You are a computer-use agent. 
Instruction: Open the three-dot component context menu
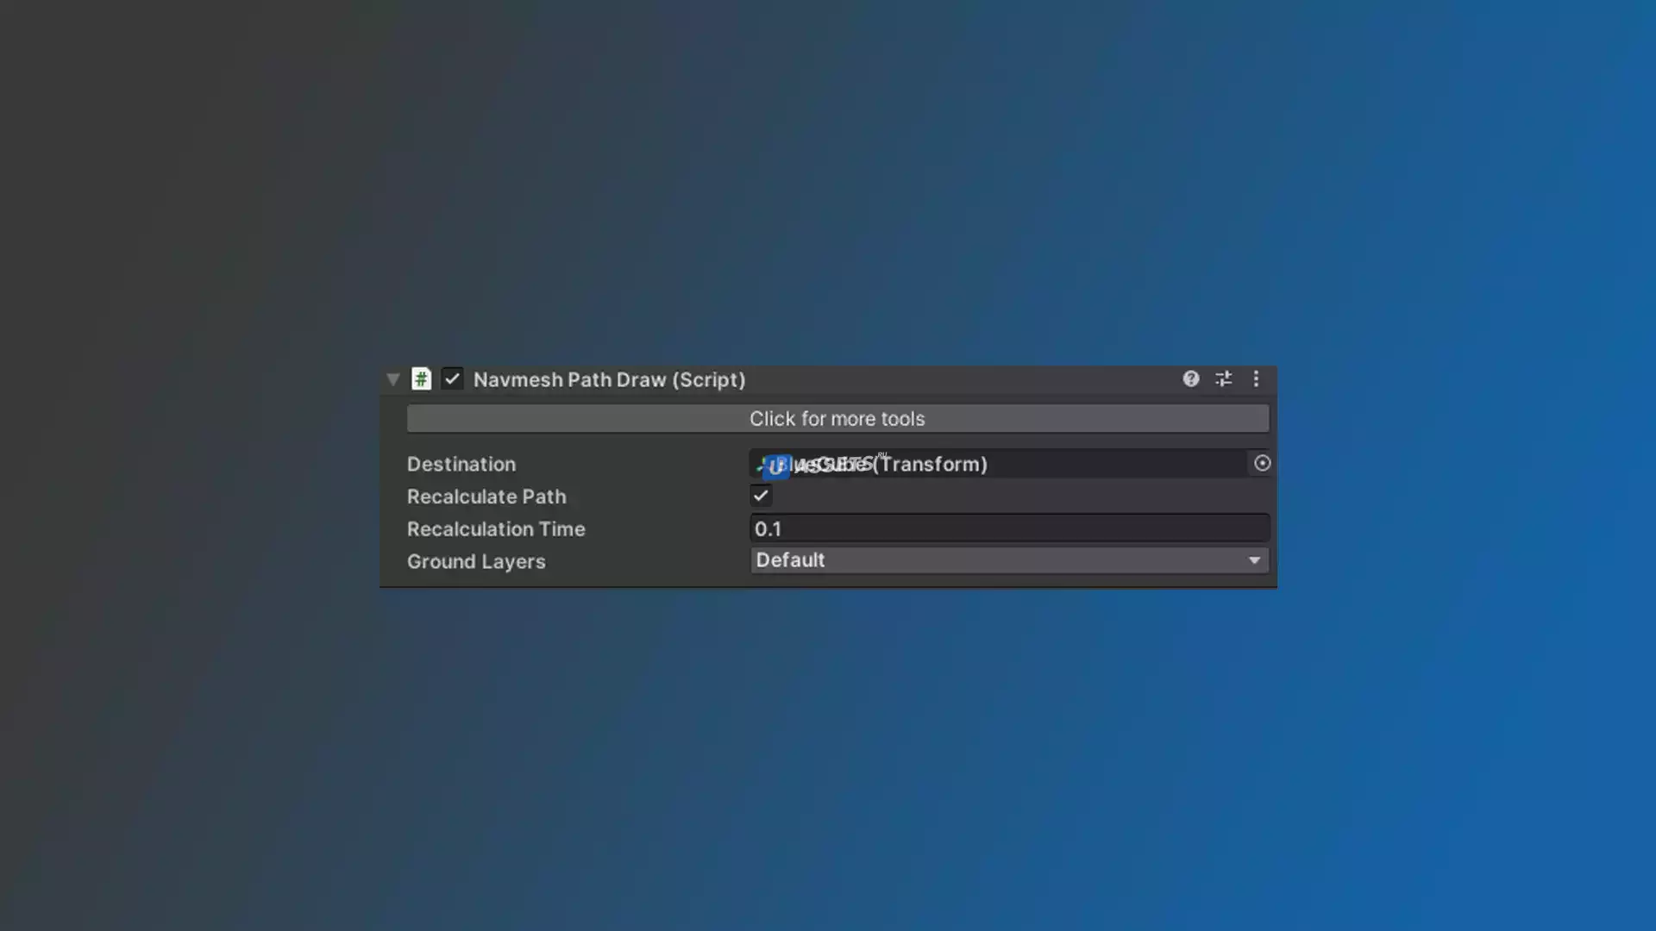tap(1256, 379)
